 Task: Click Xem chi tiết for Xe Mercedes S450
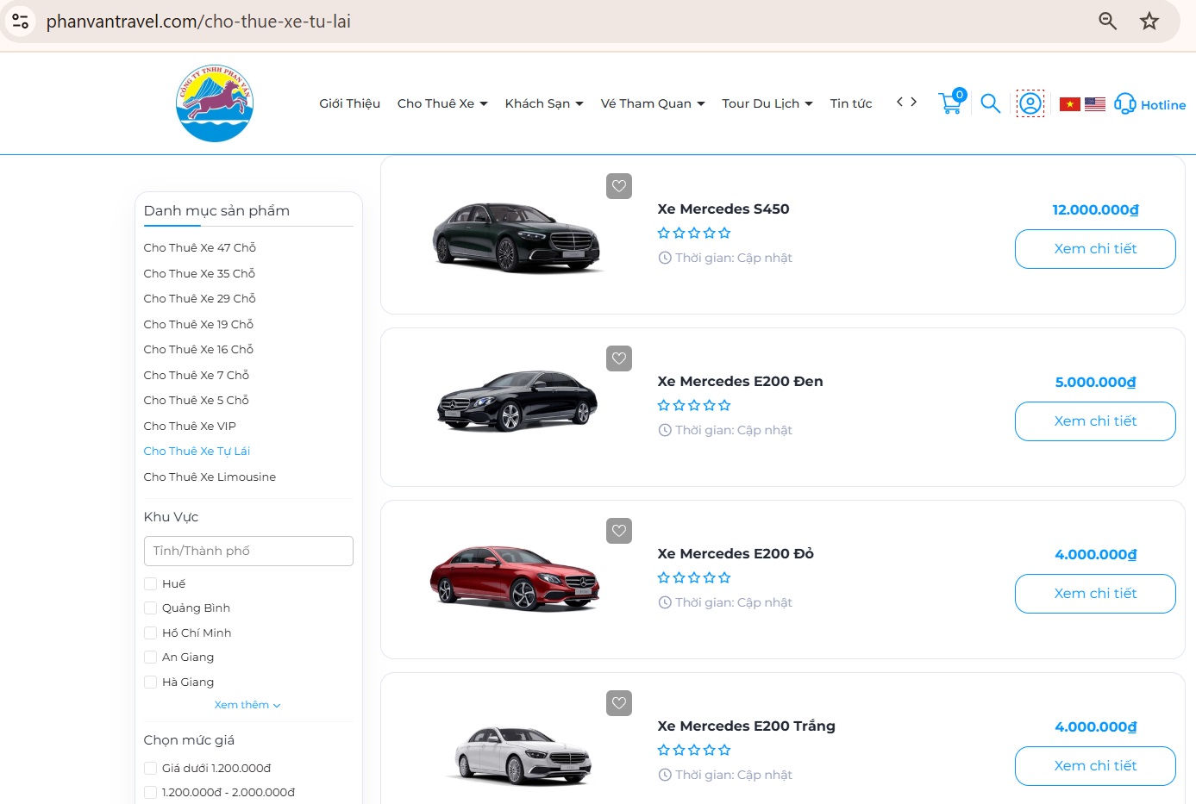pyautogui.click(x=1094, y=248)
